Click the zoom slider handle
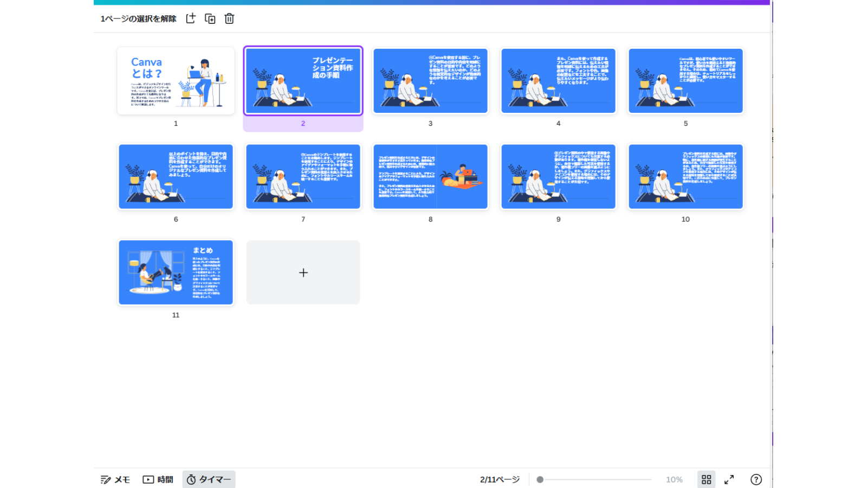The height and width of the screenshot is (488, 867). coord(540,479)
